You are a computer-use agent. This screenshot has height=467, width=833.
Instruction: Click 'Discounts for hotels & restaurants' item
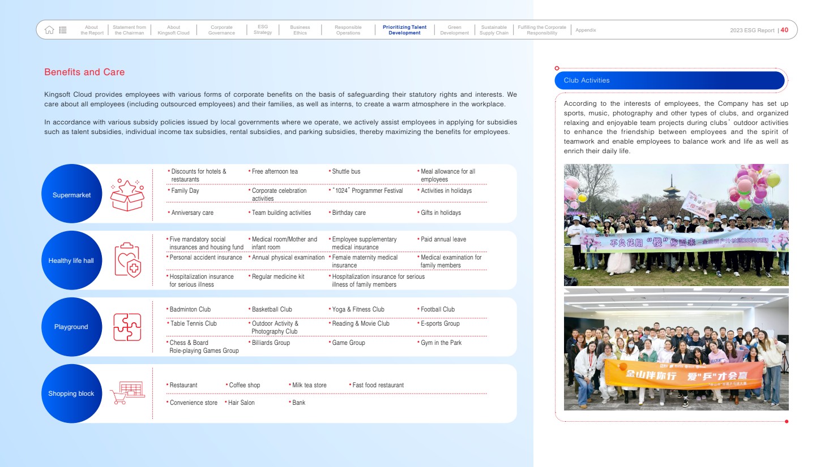click(199, 175)
